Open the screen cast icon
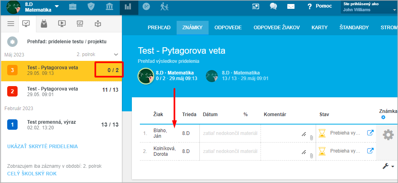Screen dimensions: 398x183 [x=255, y=7]
